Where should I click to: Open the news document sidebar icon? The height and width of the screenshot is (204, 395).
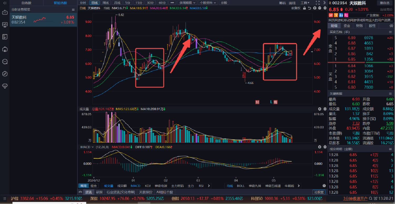coord(5,37)
